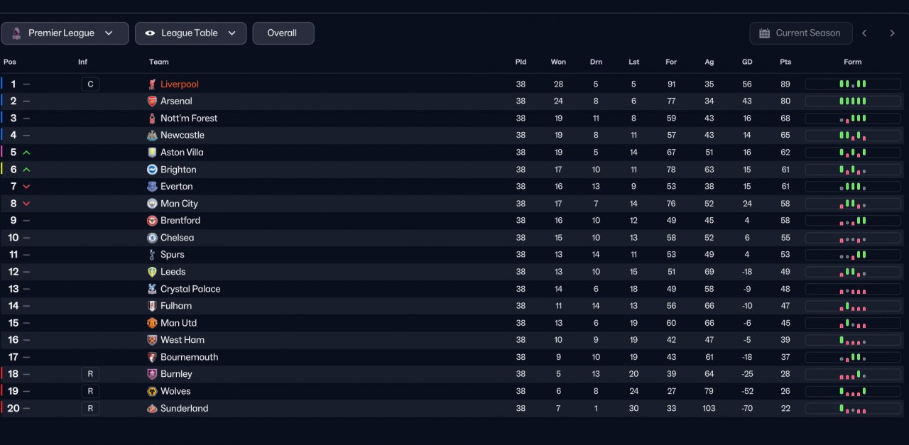Click the eye icon in League Table selector
The width and height of the screenshot is (909, 445).
(150, 33)
